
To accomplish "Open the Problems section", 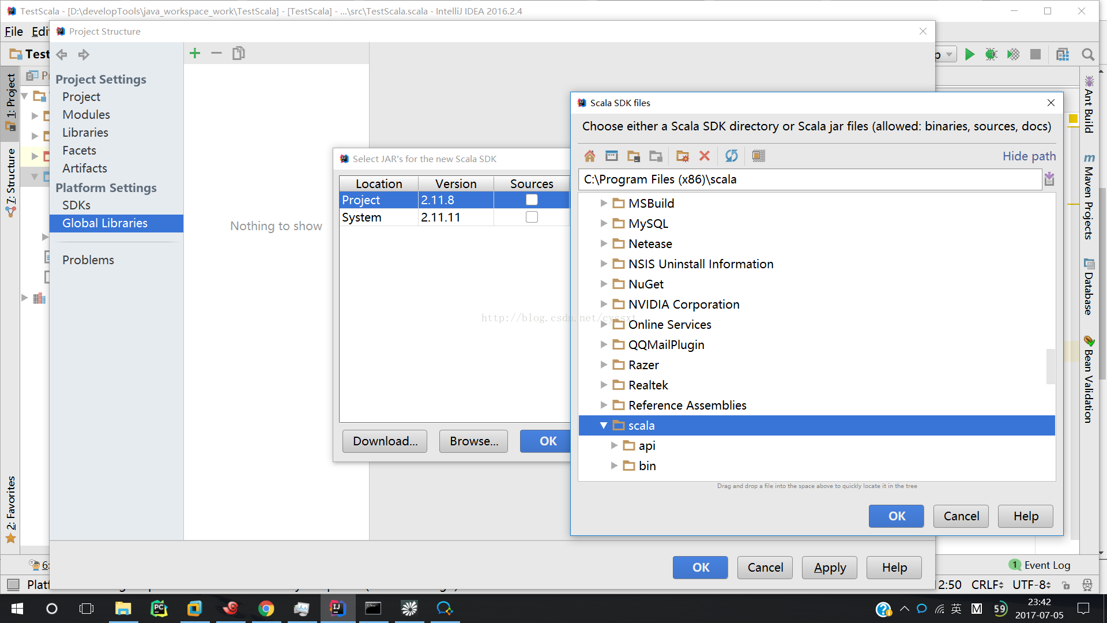I will tap(88, 260).
